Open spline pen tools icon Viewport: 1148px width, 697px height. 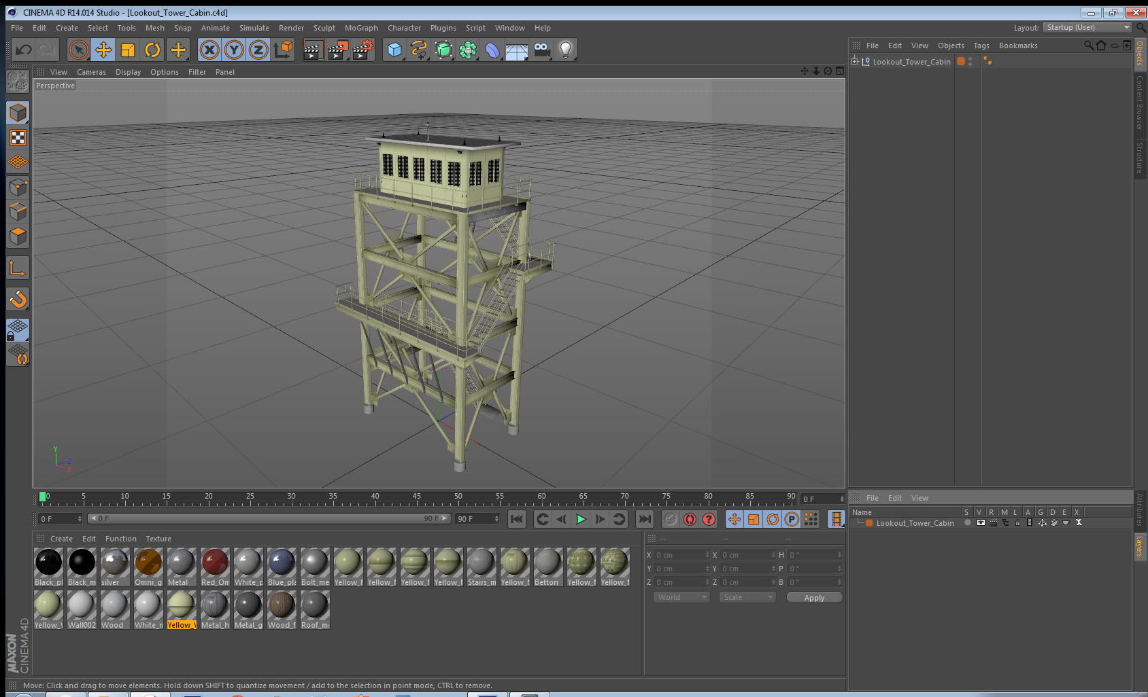[419, 50]
